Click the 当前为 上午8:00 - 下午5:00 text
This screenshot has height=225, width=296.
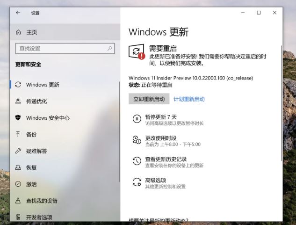coord(173,145)
